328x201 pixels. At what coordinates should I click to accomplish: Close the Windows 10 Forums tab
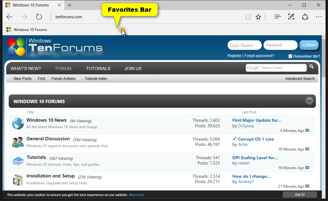point(59,5)
